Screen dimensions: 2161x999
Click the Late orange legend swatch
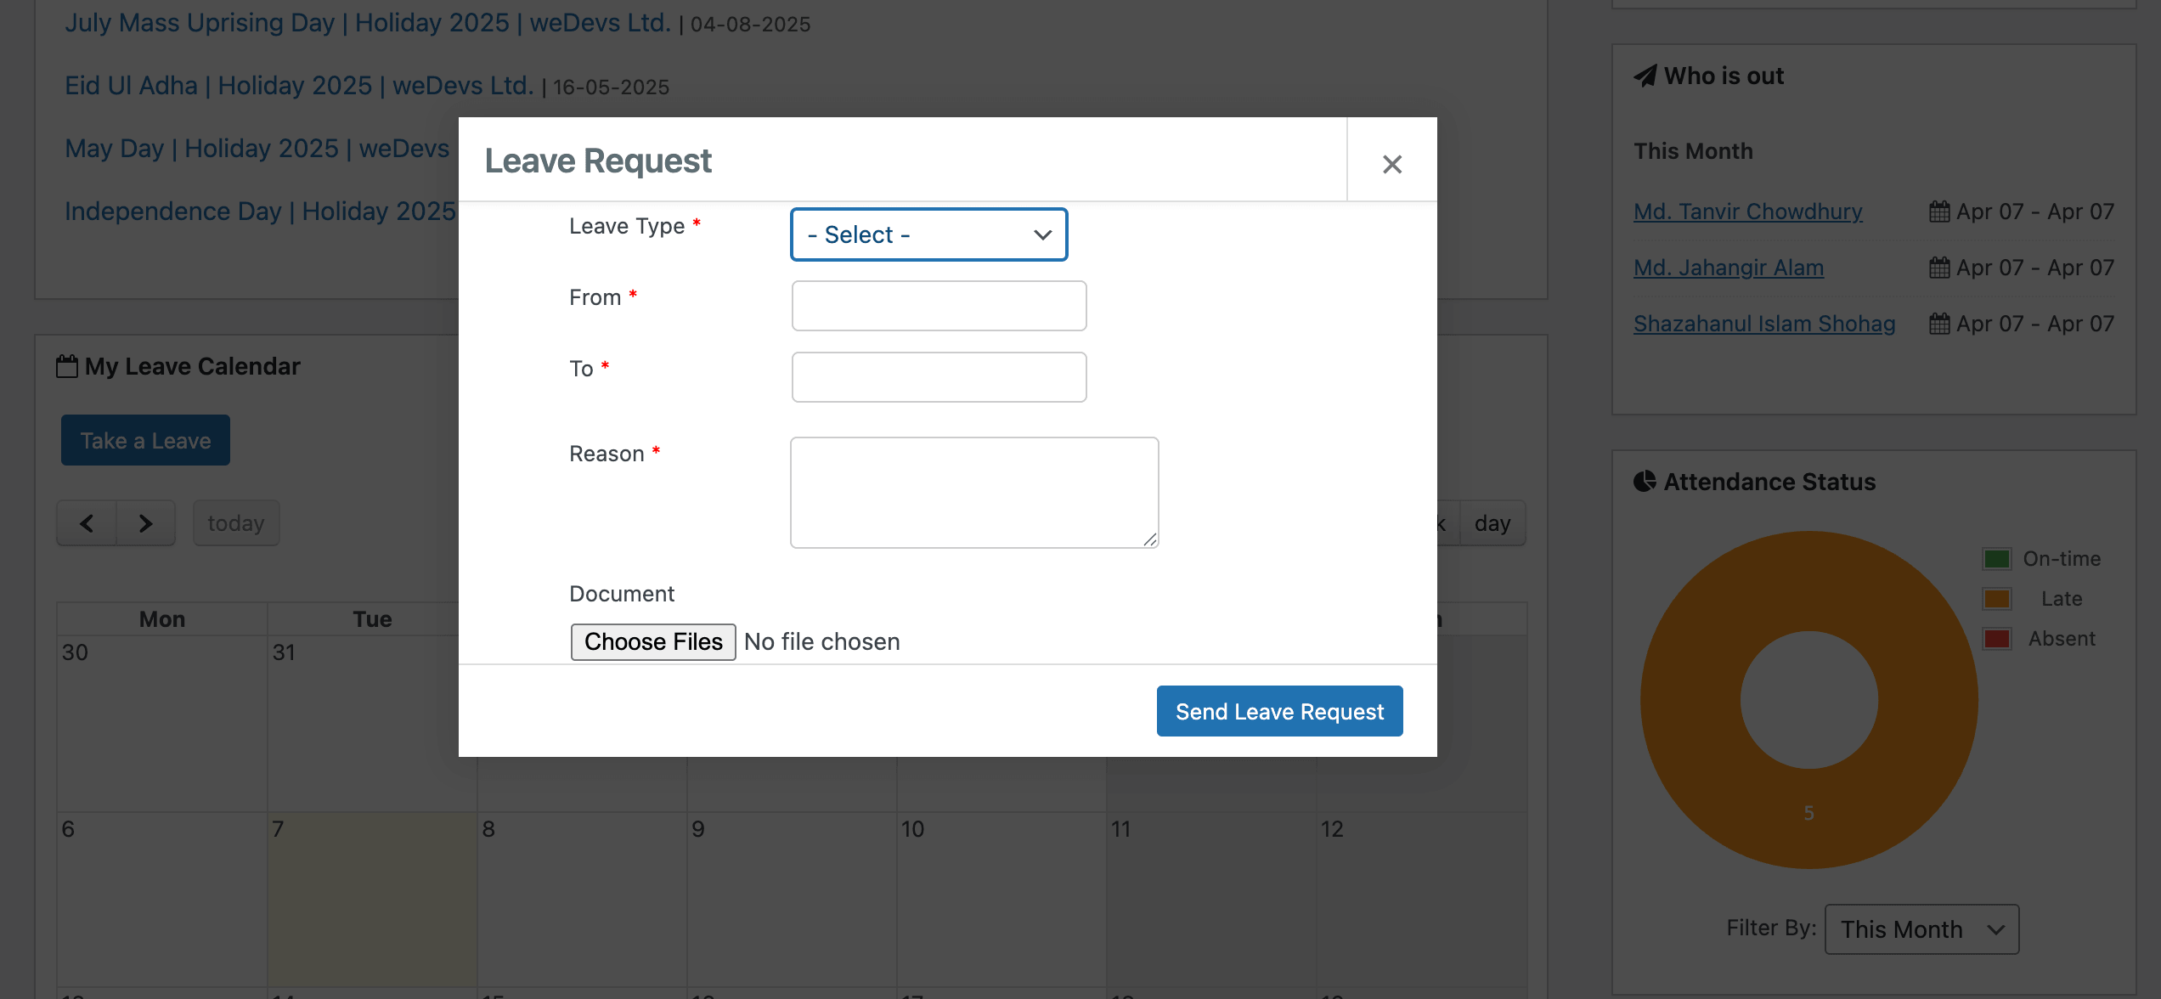[1997, 598]
